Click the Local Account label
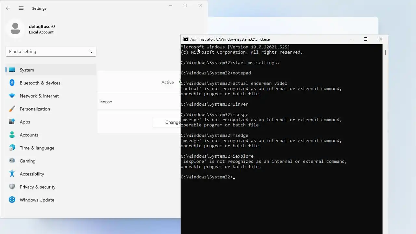This screenshot has height=234, width=416. click(41, 32)
